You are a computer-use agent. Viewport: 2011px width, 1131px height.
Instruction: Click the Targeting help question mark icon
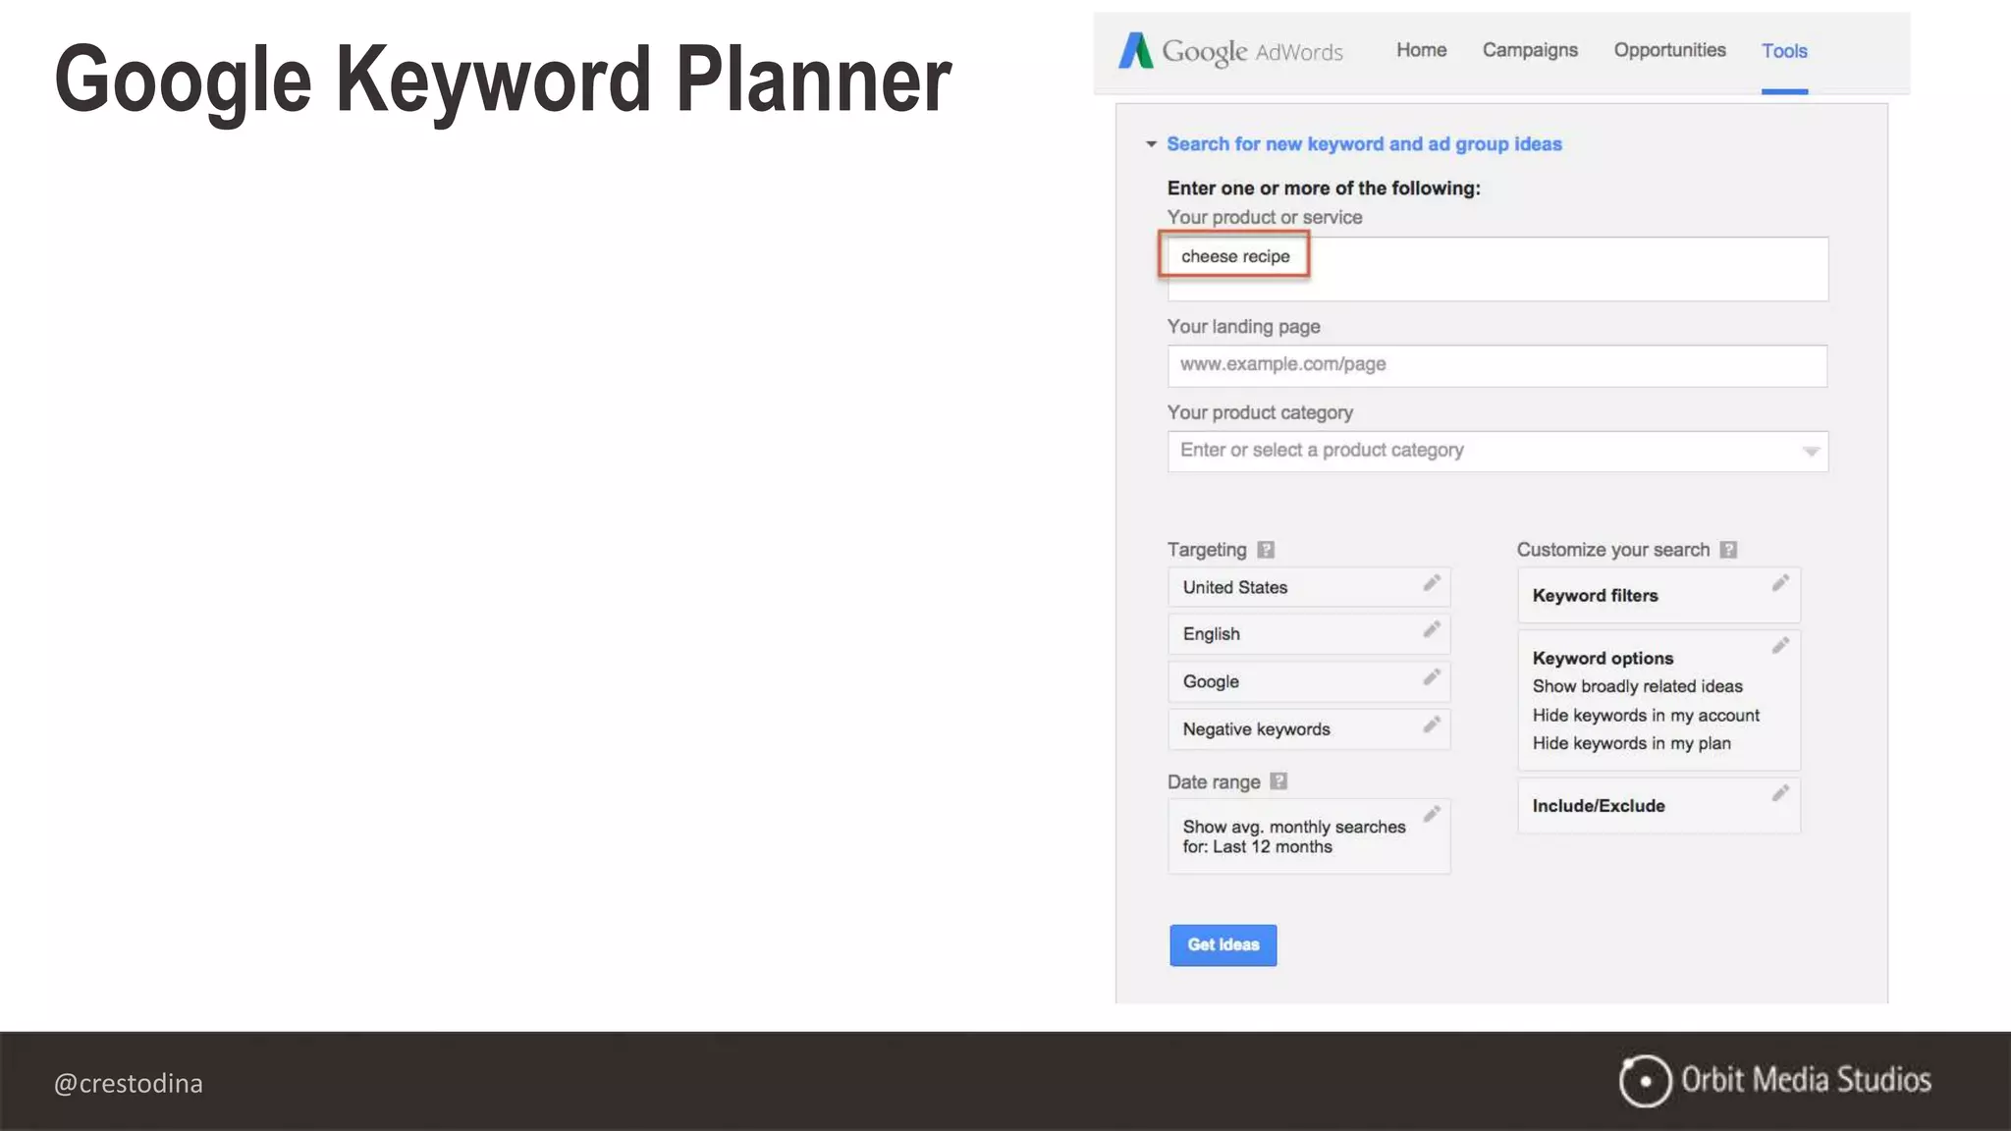coord(1266,550)
